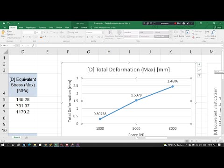
Task: Toggle Wrap Text
Action: pos(73,32)
